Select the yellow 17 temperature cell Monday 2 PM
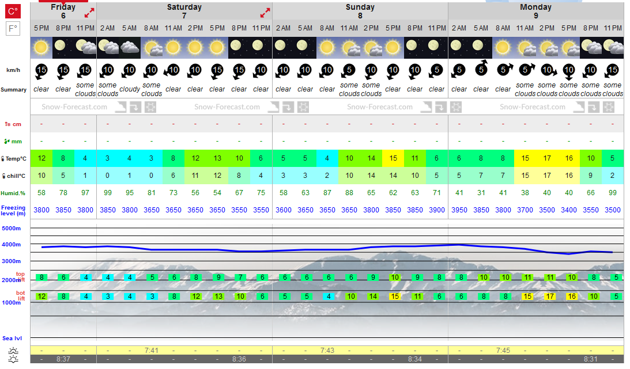Screen dimensions: 630x369 (547, 158)
